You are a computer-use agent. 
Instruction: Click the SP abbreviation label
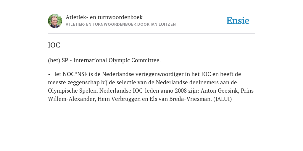tap(65, 60)
